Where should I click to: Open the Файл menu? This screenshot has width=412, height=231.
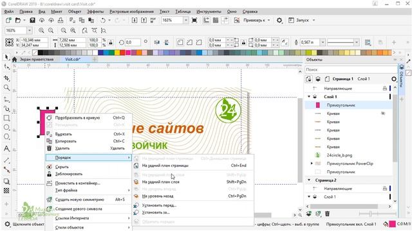9,12
